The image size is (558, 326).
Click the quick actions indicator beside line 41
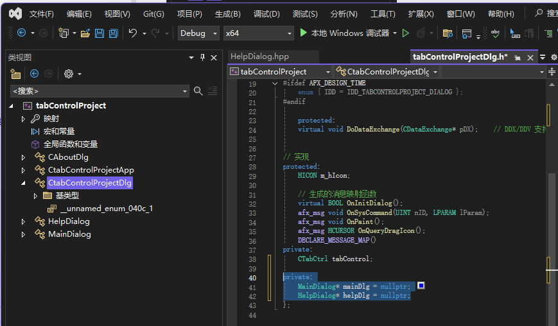pyautogui.click(x=421, y=286)
